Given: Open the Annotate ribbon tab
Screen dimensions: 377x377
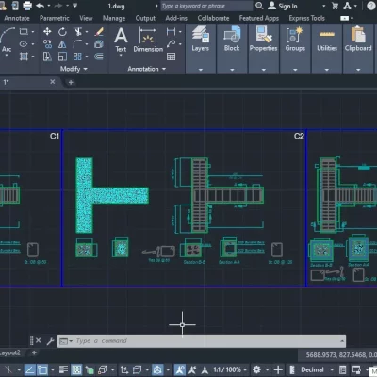Looking at the screenshot, I should point(17,18).
